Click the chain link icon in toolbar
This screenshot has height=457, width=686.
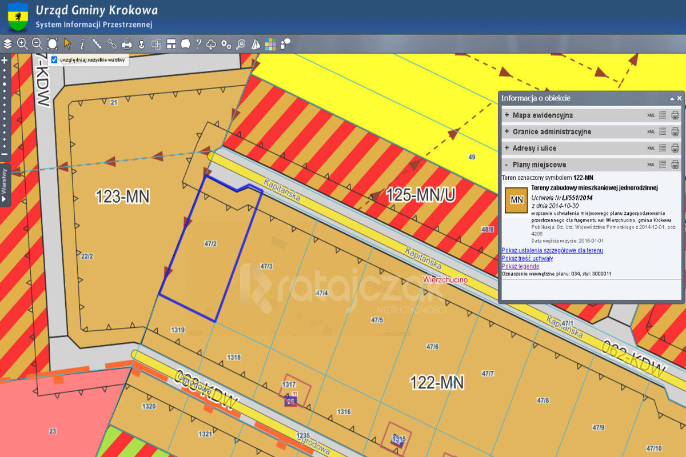(112, 43)
